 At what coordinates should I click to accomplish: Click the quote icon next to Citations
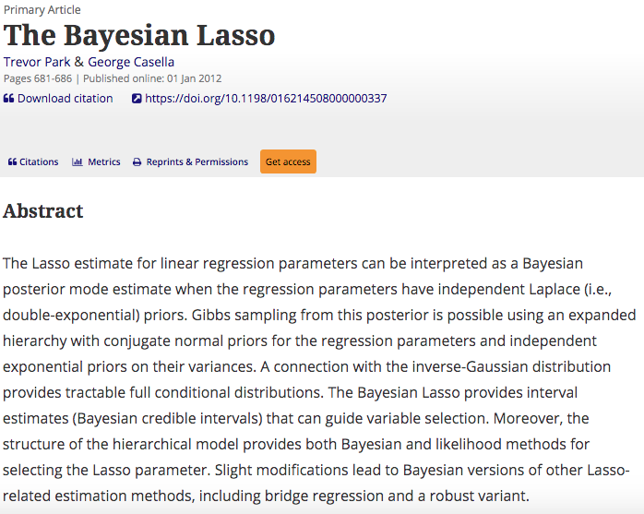pyautogui.click(x=12, y=161)
